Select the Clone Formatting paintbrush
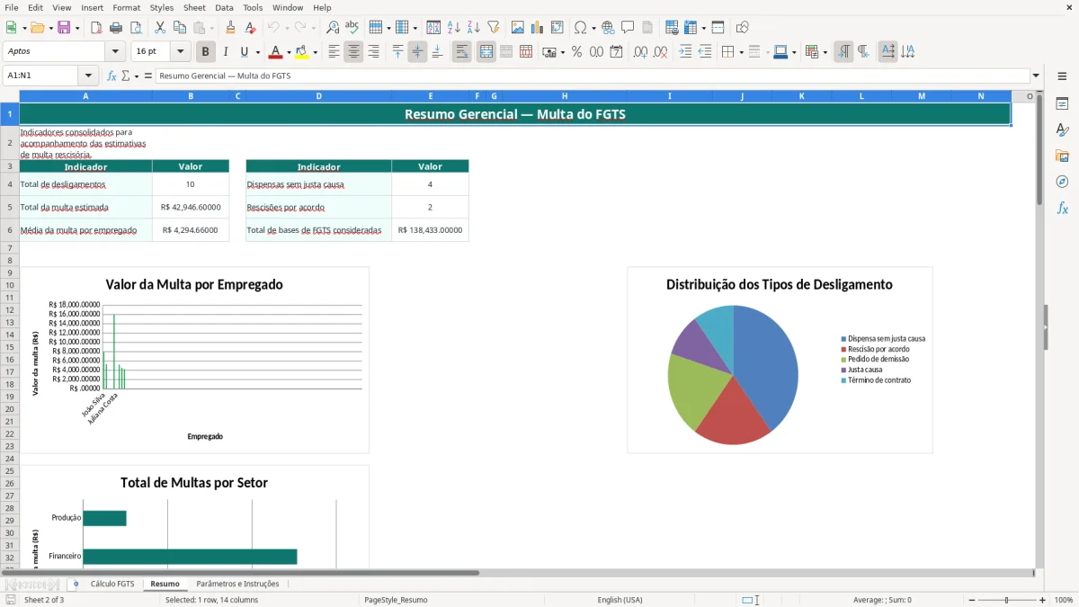Screen dimensions: 1079x607 [x=231, y=28]
